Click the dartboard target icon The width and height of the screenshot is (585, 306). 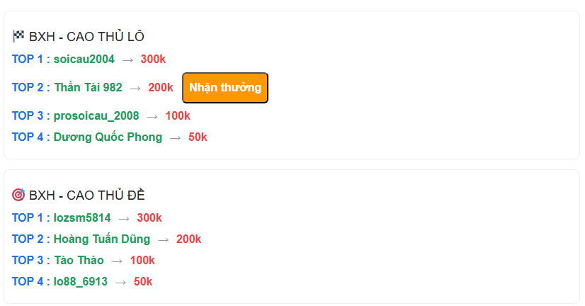pos(18,195)
